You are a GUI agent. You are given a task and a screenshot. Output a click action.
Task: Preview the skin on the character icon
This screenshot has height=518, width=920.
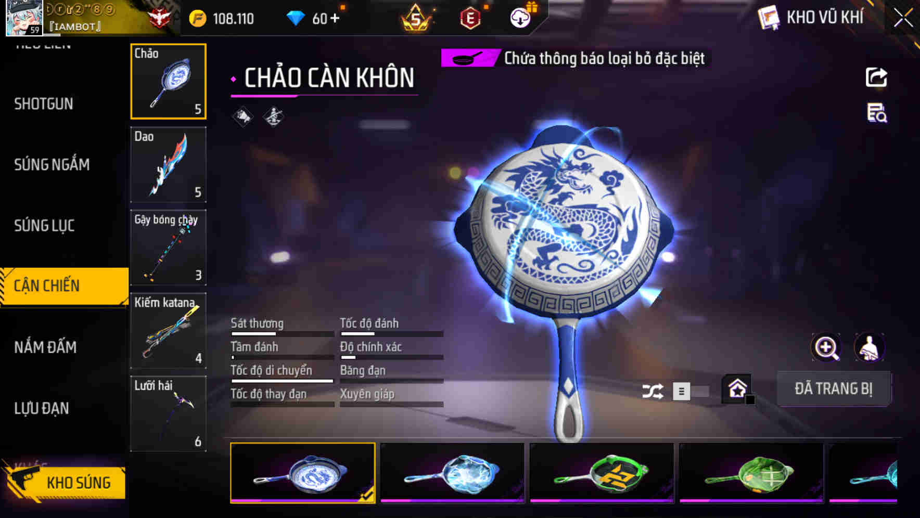[869, 347]
